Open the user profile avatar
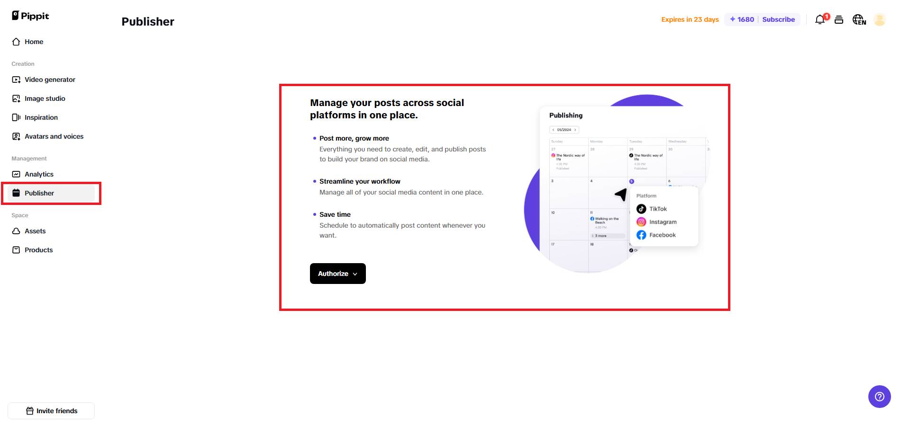 coord(880,19)
